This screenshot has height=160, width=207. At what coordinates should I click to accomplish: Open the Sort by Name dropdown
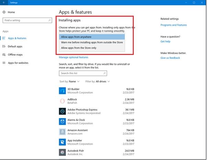[69, 81]
